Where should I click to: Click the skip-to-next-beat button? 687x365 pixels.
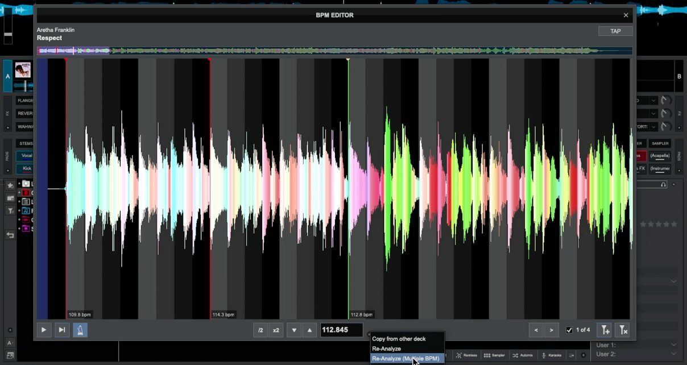pyautogui.click(x=62, y=330)
